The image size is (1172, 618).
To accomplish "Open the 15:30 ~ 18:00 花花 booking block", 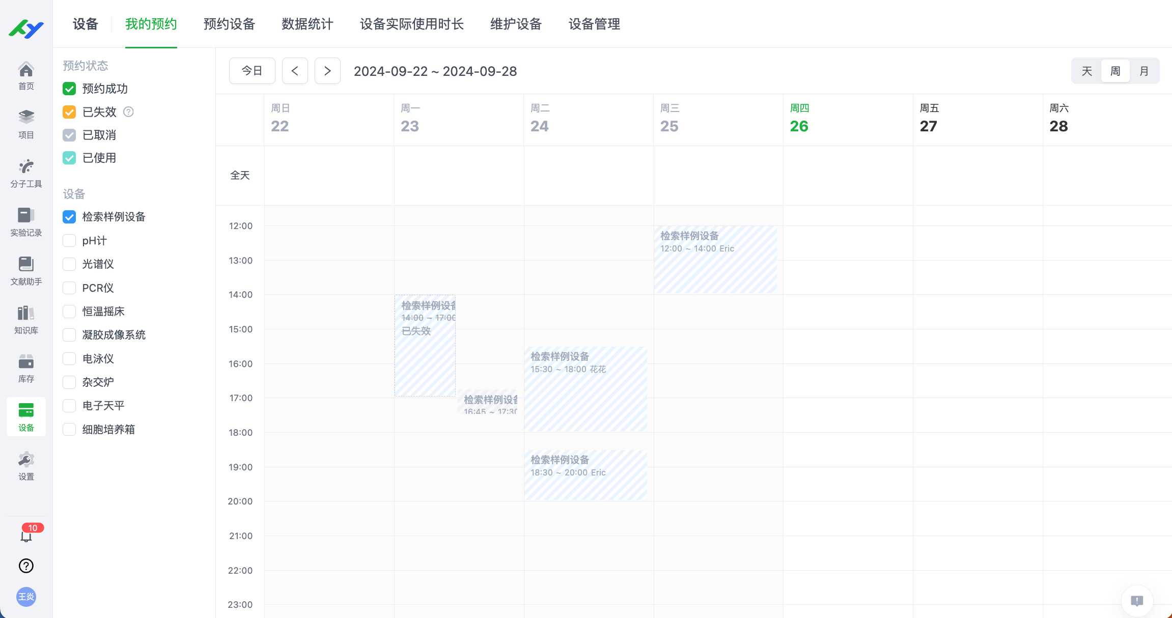I will click(585, 389).
